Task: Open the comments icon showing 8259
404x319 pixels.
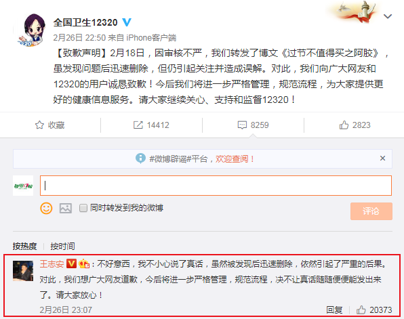Action: click(242, 125)
